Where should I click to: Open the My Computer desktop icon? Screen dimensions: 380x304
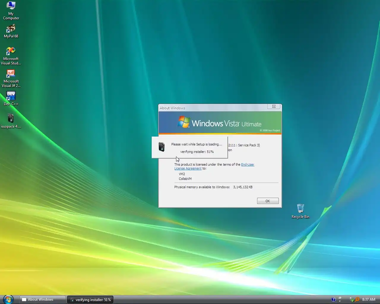(11, 10)
